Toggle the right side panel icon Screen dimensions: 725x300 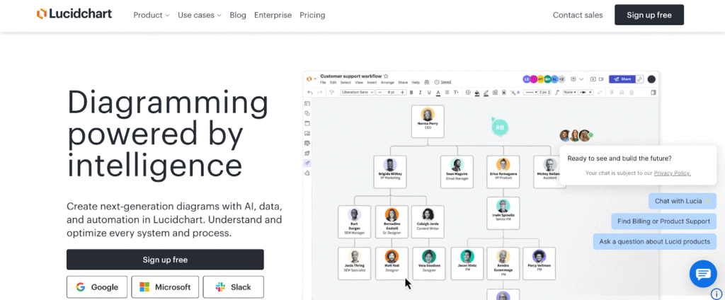pyautogui.click(x=653, y=93)
